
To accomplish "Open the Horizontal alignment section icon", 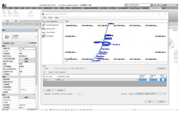I will (x=43, y=25).
